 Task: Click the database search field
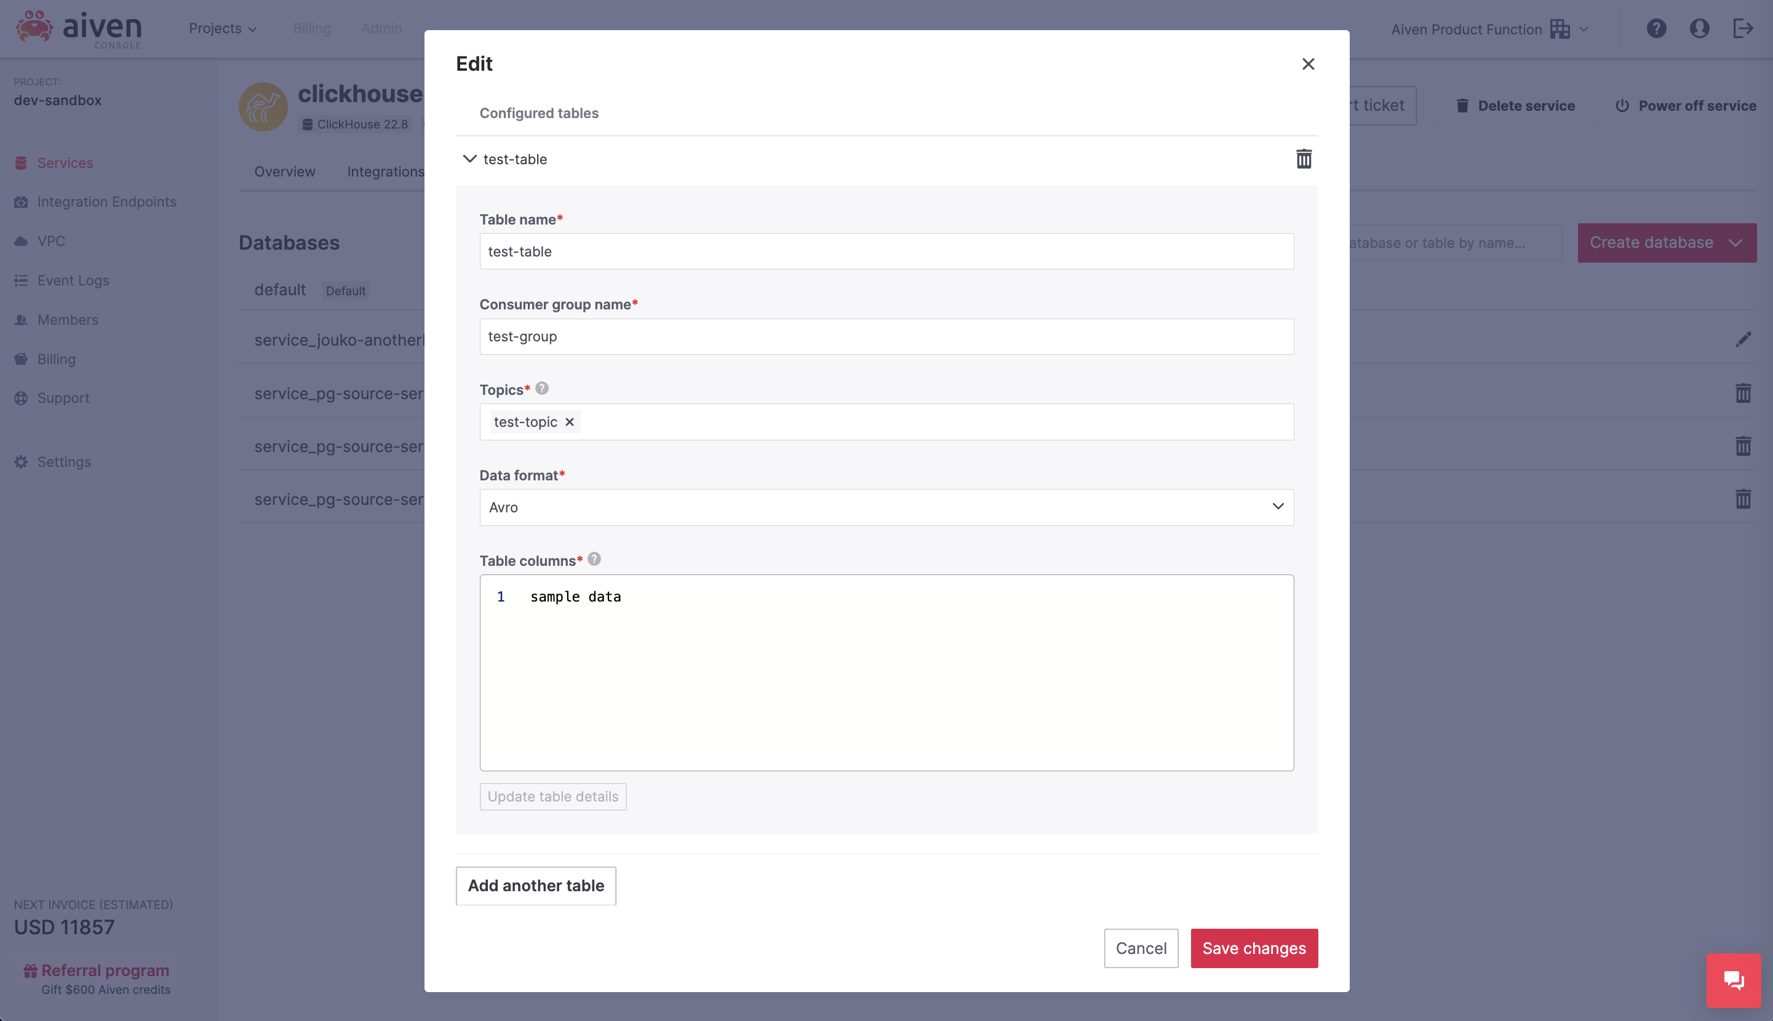coord(1456,242)
